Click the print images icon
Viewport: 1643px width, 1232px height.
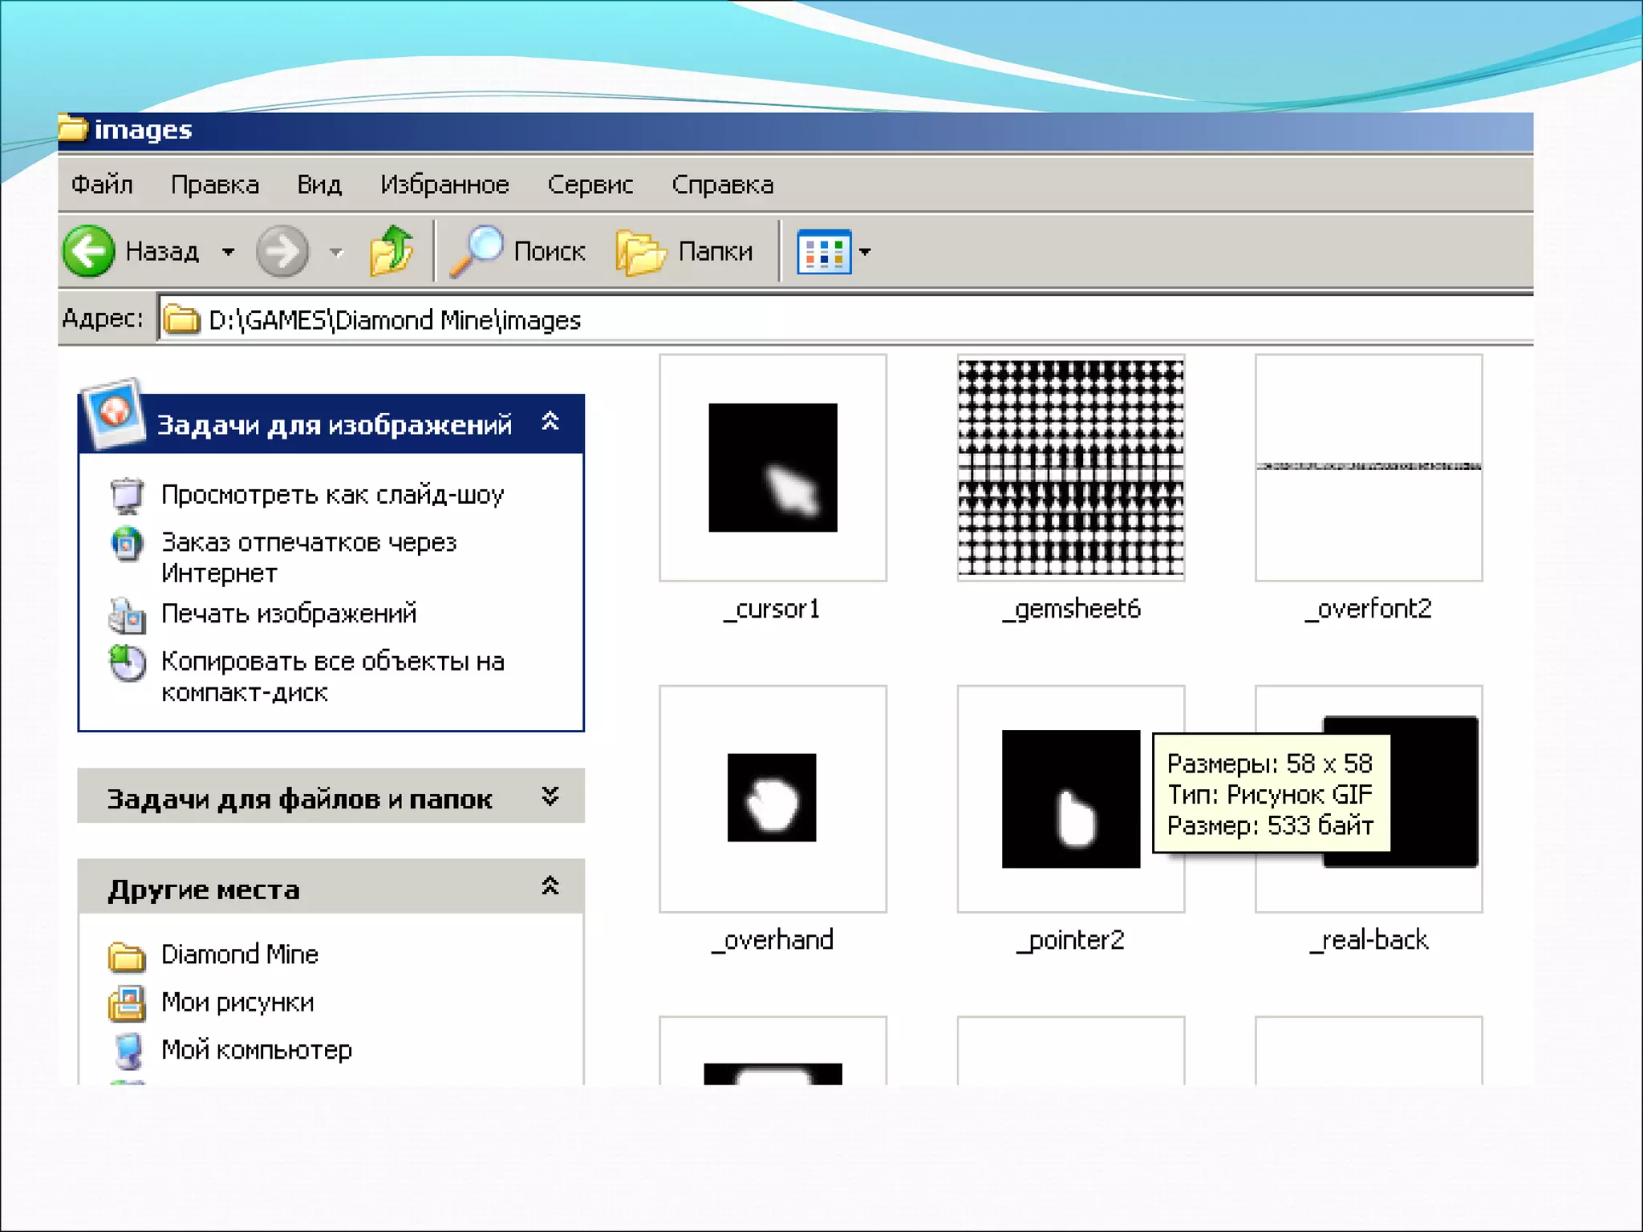127,615
